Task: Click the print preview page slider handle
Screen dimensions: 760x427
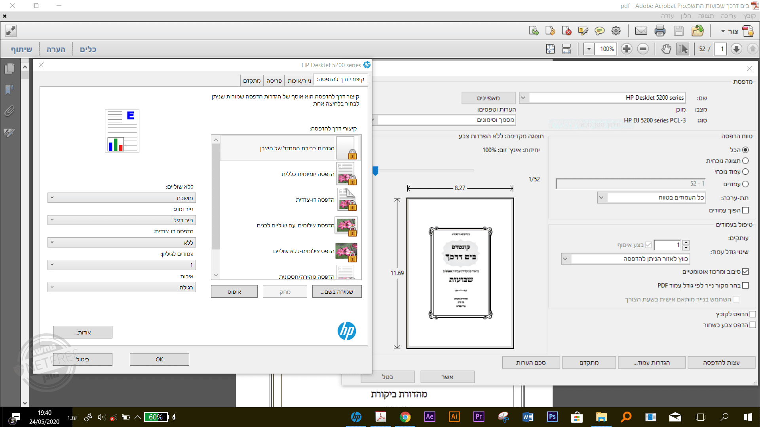Action: coord(375,171)
